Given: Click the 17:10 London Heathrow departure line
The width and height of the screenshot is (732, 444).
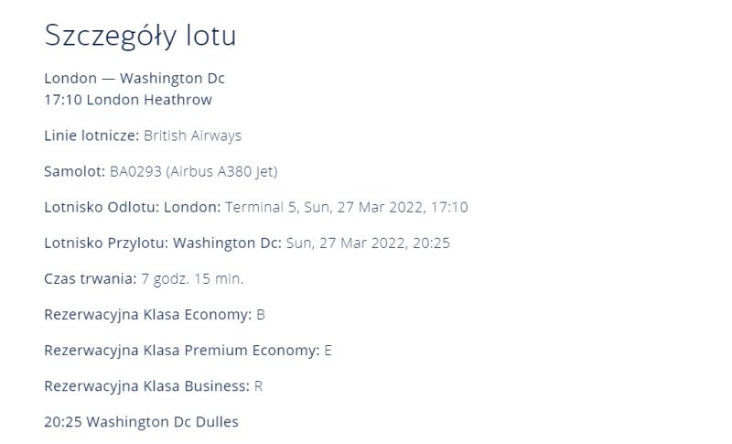Looking at the screenshot, I should click(128, 100).
